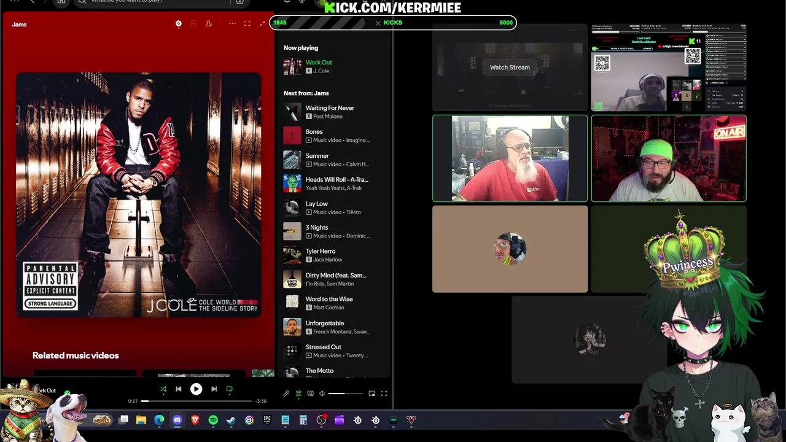Click the person icon in Jams header
The height and width of the screenshot is (442, 786).
coord(209,24)
